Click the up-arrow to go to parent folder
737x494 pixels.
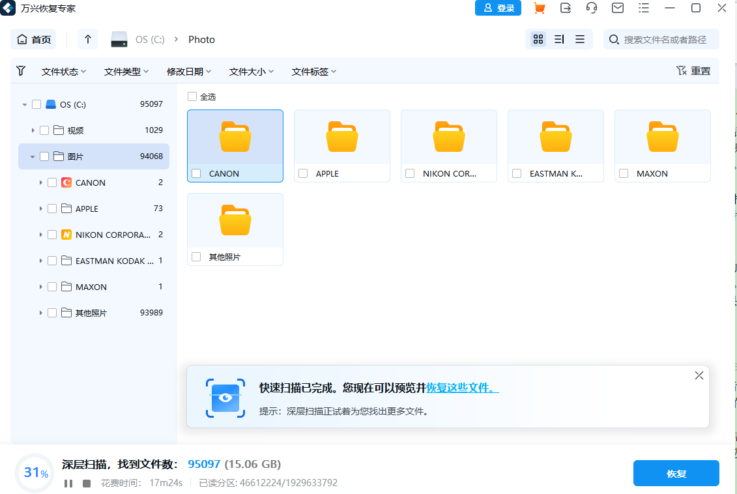[87, 39]
